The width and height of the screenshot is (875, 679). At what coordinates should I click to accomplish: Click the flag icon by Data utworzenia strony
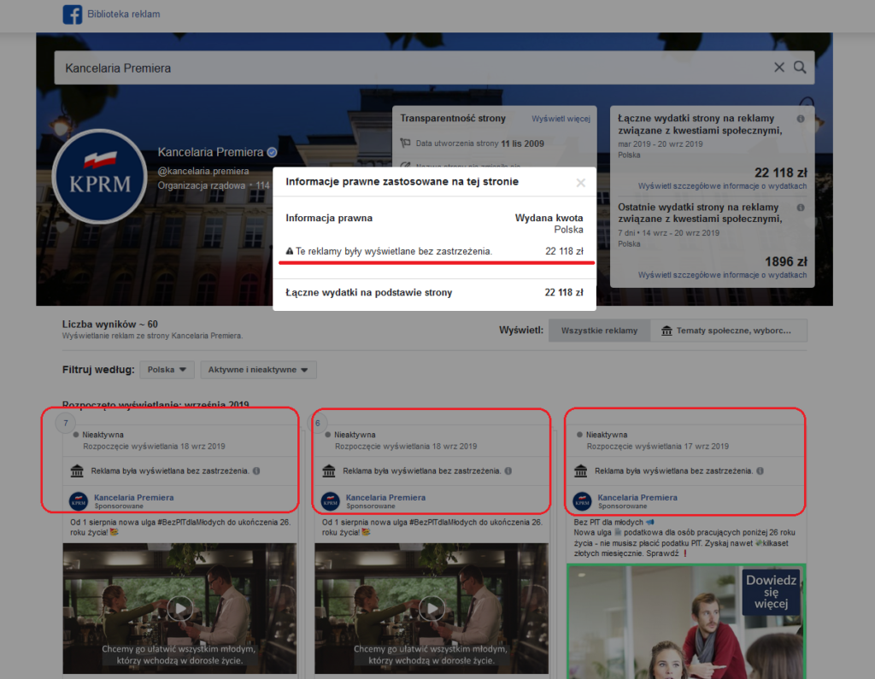[x=405, y=143]
